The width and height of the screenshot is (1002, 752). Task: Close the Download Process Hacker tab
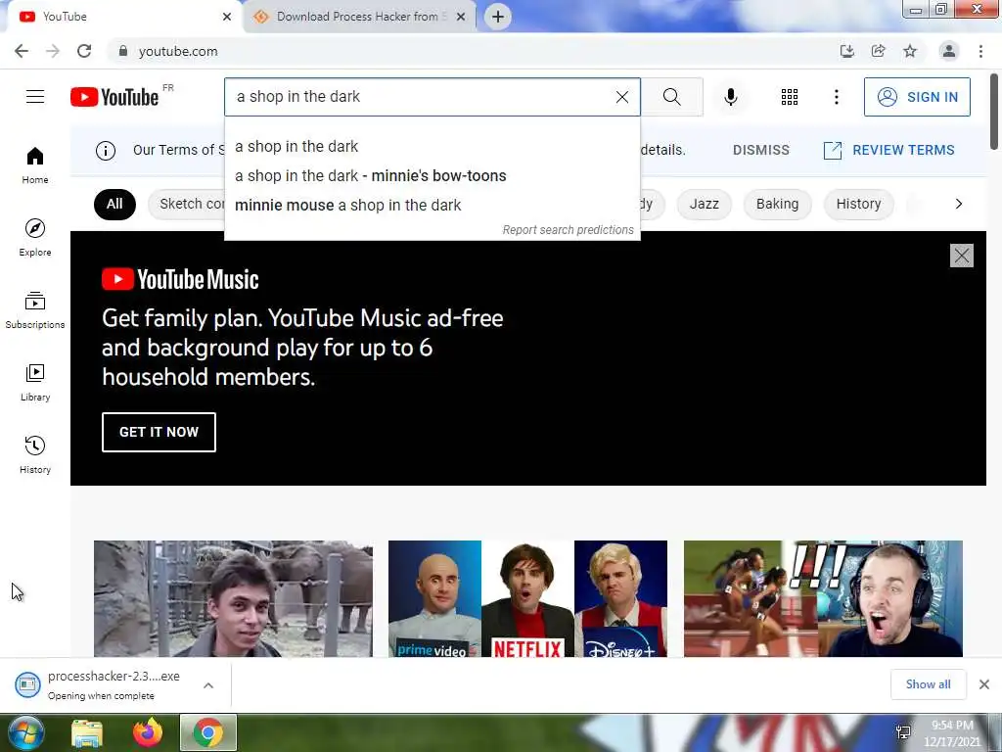coord(461,17)
